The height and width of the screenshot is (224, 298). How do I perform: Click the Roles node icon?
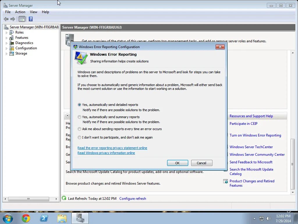[12, 32]
